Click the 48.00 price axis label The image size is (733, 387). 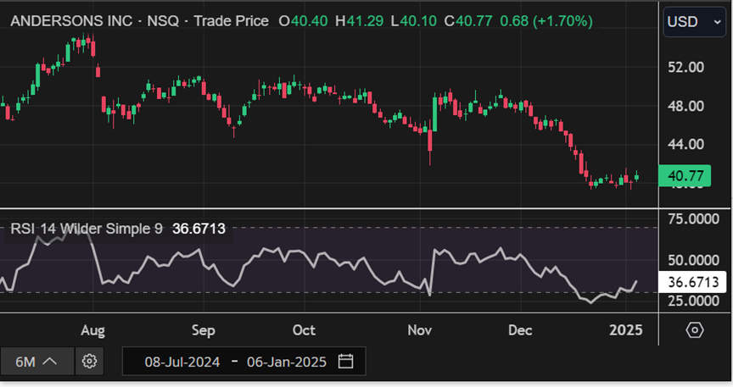point(685,106)
